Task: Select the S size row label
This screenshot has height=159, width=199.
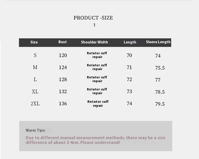Action: click(x=35, y=55)
